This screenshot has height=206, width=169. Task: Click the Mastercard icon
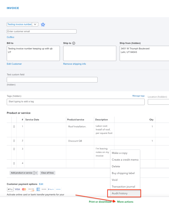coord(24,189)
